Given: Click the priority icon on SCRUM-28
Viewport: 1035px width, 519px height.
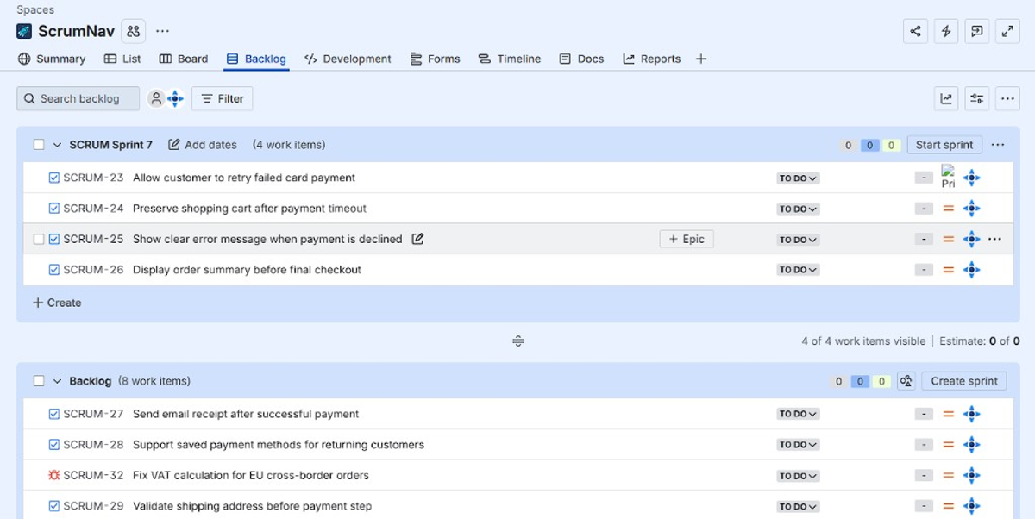Looking at the screenshot, I should (948, 445).
